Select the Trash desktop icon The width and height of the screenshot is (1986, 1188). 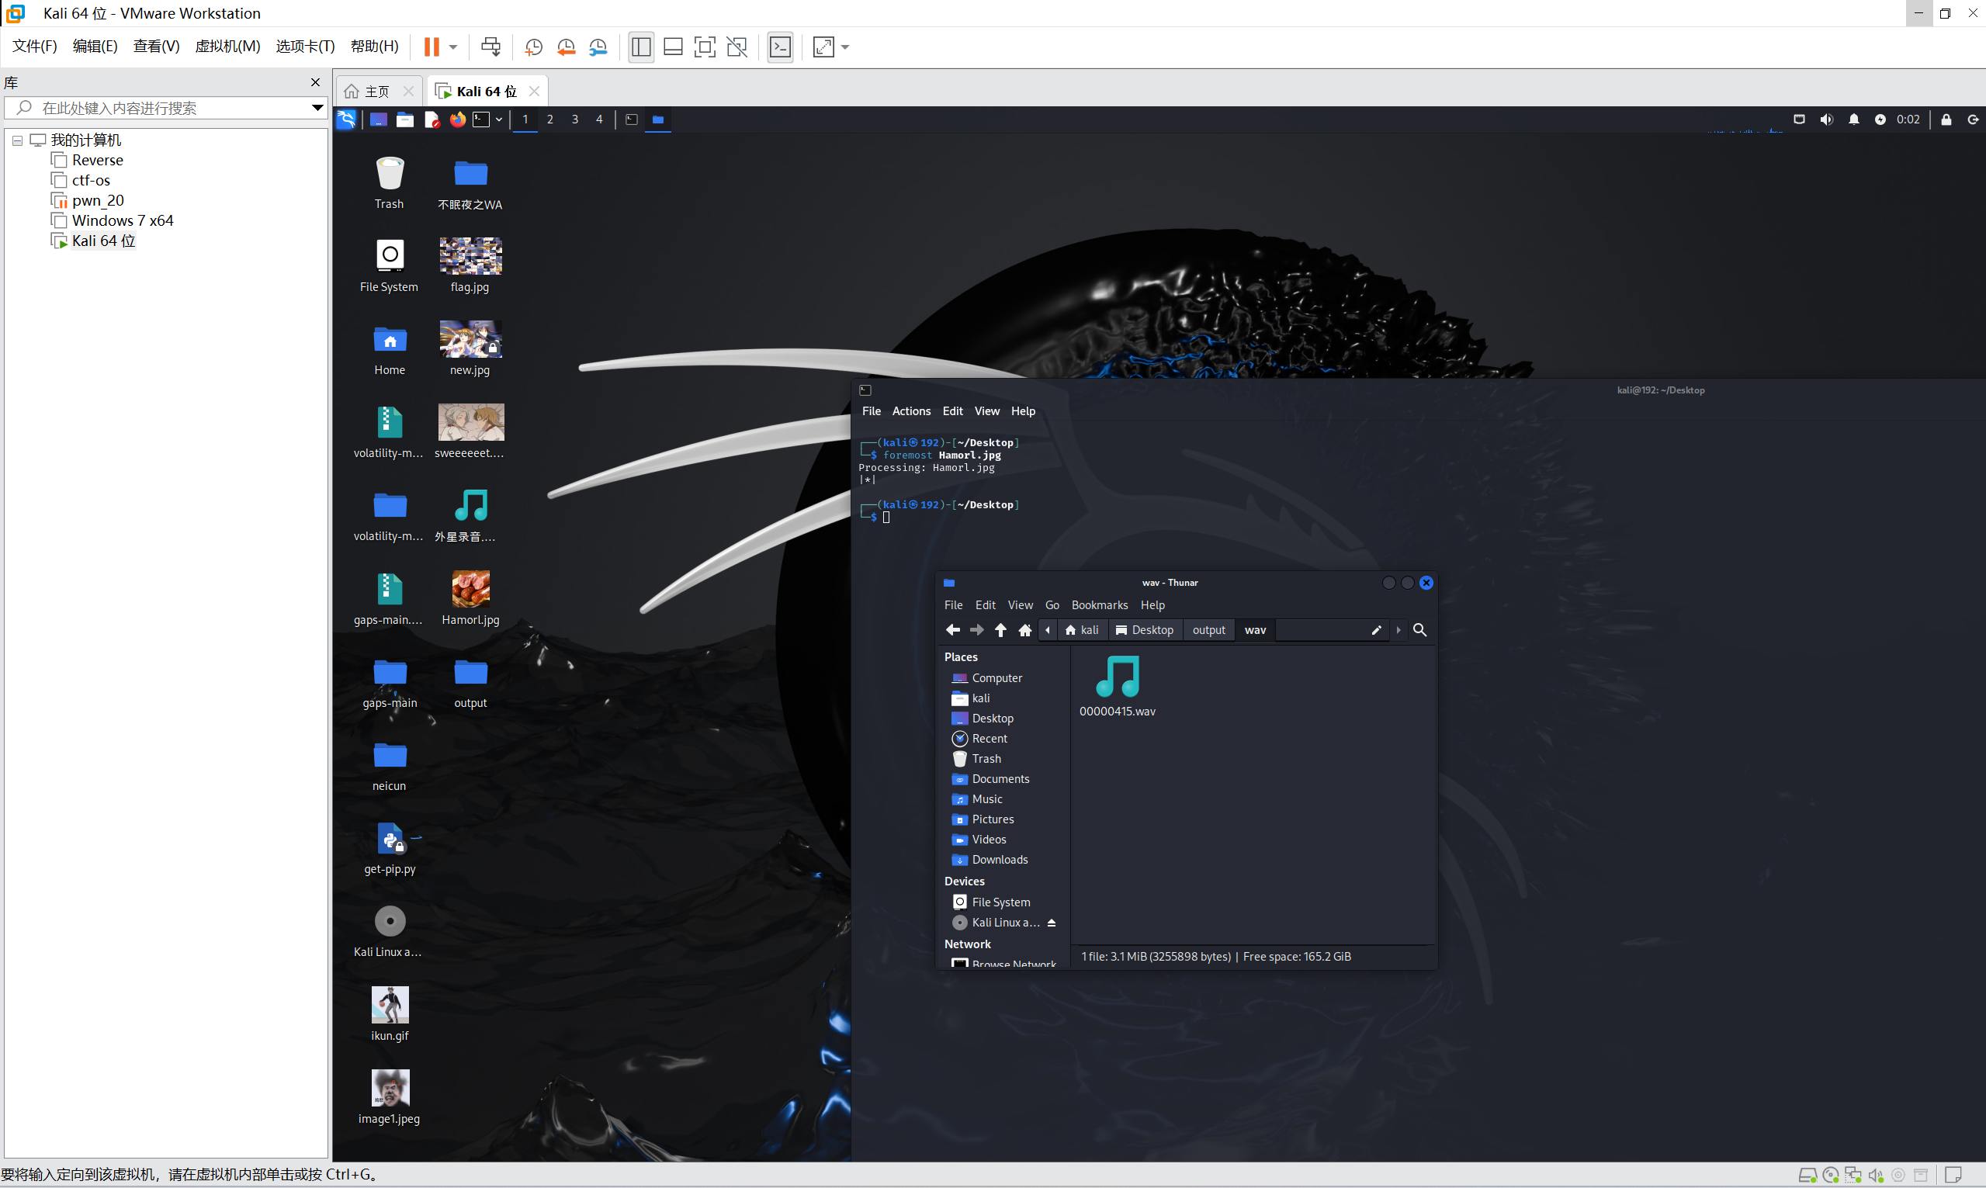point(390,182)
